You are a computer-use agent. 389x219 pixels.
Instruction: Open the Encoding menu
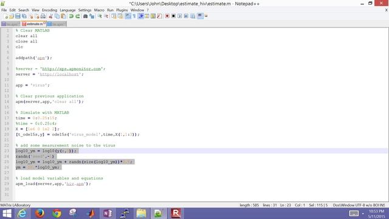[x=49, y=10]
